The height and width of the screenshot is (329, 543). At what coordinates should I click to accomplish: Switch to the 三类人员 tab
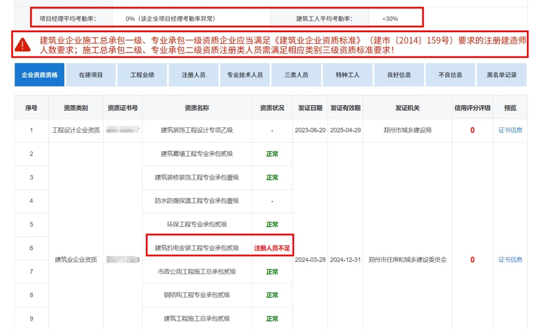pyautogui.click(x=296, y=75)
